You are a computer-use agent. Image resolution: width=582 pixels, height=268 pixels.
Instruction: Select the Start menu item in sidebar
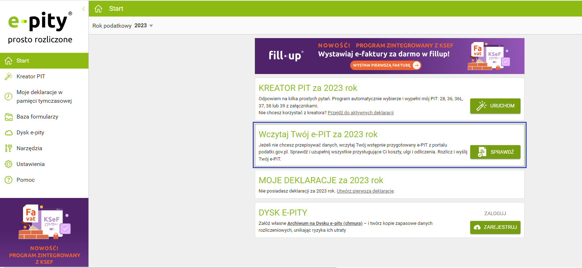coord(23,61)
